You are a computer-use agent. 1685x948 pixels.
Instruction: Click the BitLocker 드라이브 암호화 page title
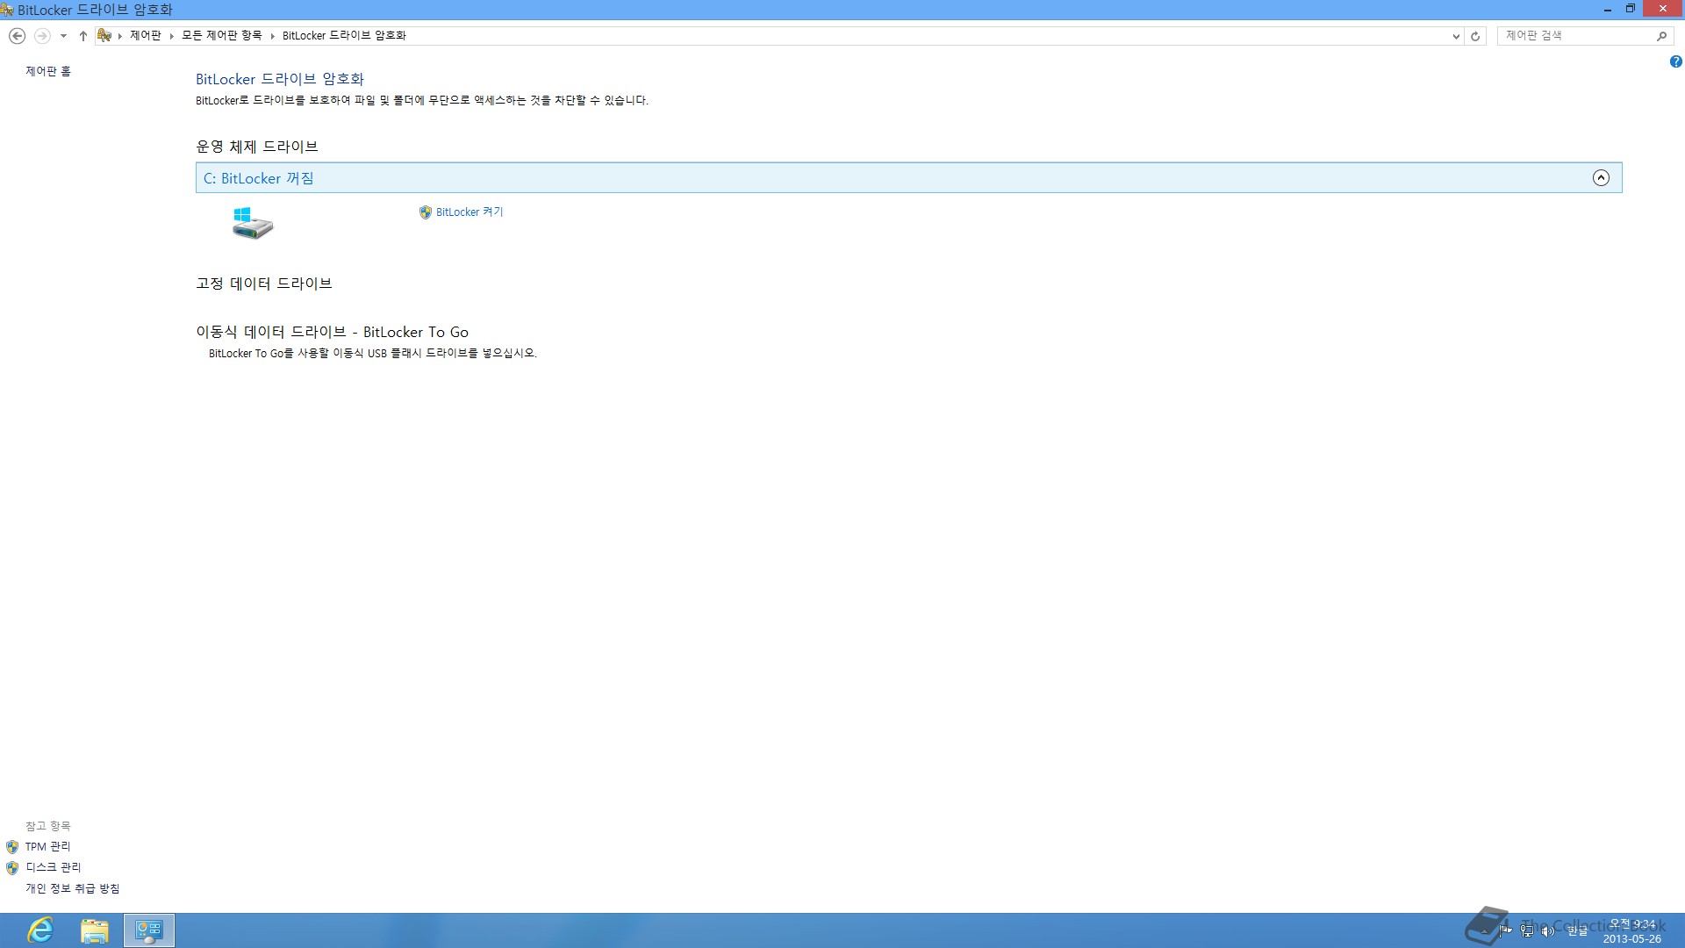(x=280, y=79)
